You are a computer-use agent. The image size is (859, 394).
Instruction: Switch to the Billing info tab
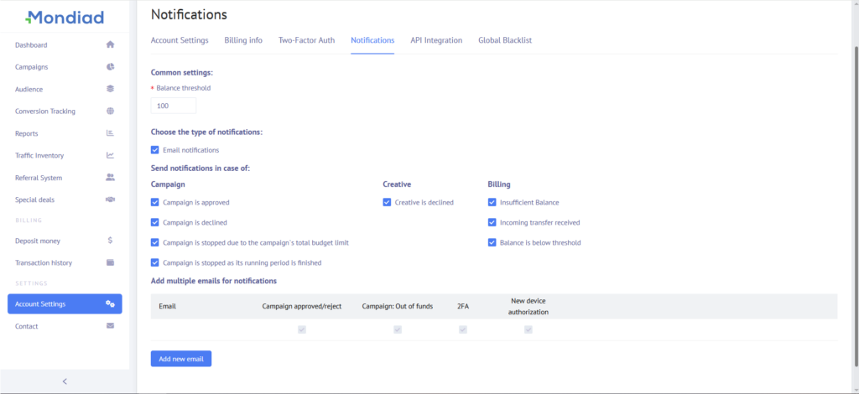point(243,40)
